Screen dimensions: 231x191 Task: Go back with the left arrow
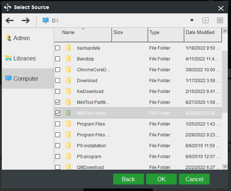[x=9, y=21]
